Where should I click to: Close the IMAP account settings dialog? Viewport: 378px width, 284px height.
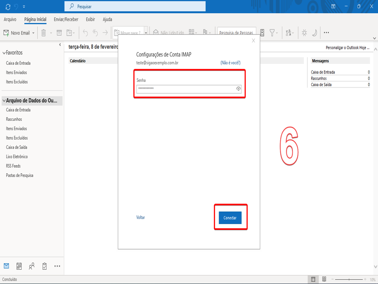253,41
